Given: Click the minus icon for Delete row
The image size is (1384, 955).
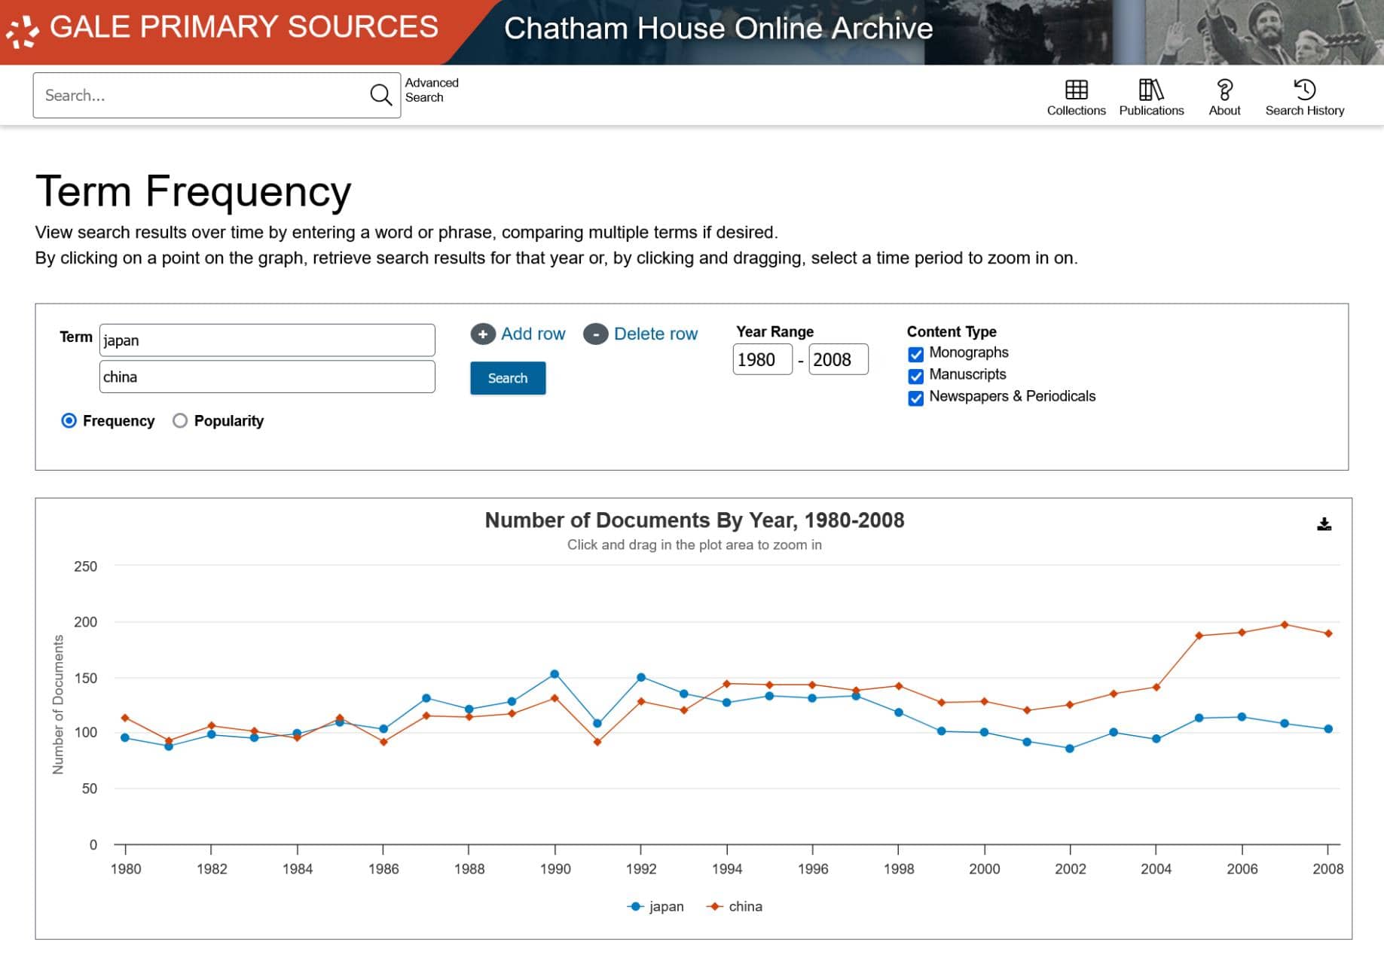Looking at the screenshot, I should tap(595, 334).
